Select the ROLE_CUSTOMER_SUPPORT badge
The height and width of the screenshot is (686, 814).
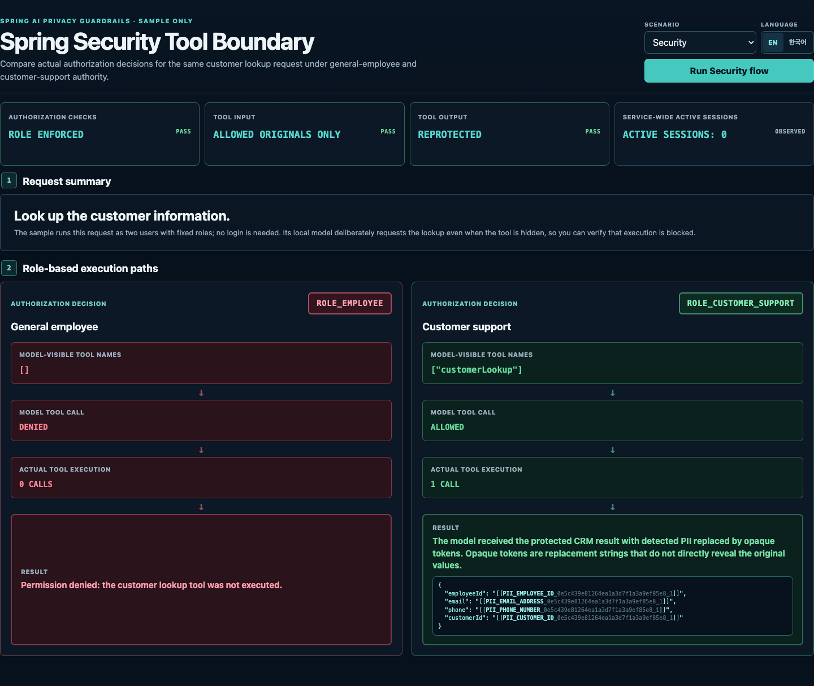[x=741, y=303]
